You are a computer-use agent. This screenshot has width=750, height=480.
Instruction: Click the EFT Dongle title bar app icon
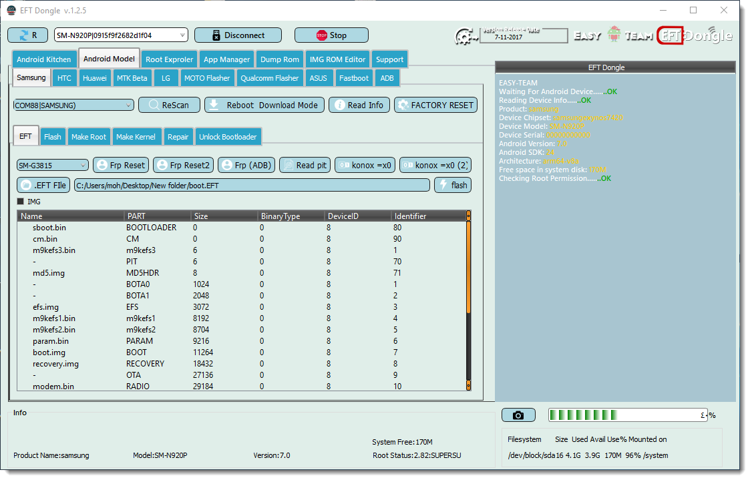tap(11, 11)
